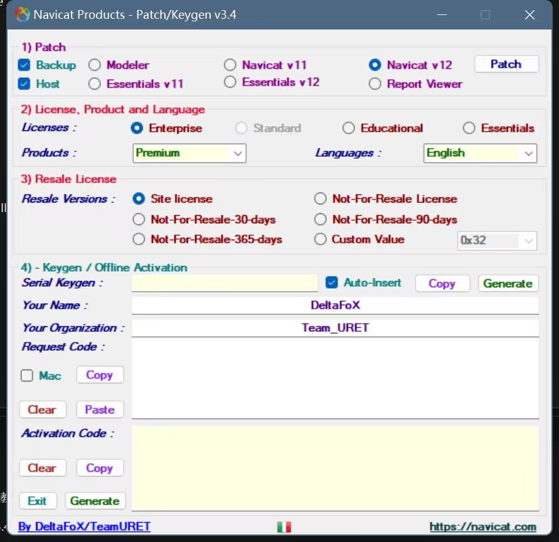Click the Italian flag icon

284,527
